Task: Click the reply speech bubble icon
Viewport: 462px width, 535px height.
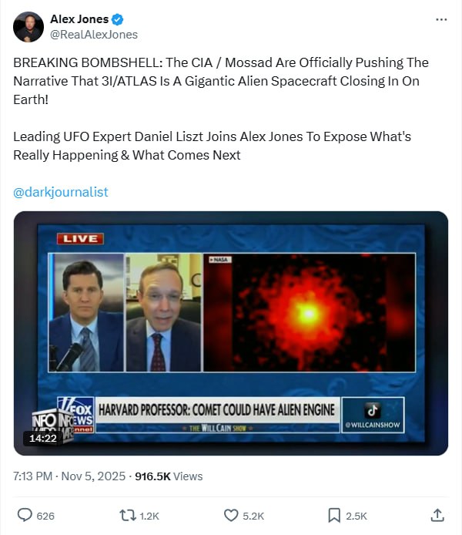Action: coord(25,515)
